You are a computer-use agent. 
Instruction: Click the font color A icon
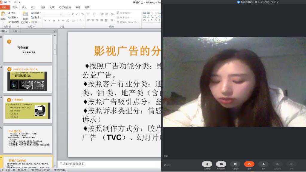click(81, 21)
